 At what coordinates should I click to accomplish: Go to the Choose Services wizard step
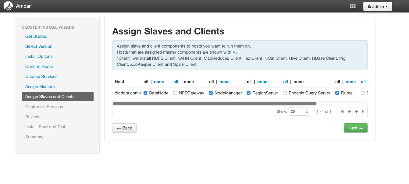click(x=41, y=76)
